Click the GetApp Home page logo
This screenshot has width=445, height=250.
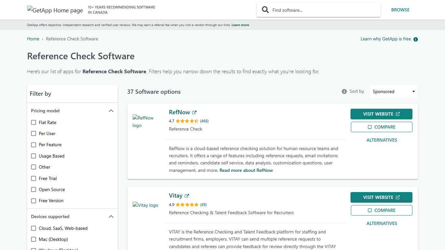click(55, 10)
